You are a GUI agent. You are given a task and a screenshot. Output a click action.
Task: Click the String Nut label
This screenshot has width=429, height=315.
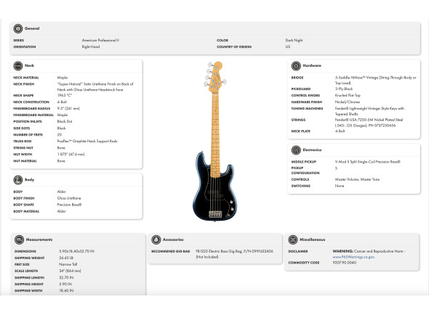[x=23, y=148]
